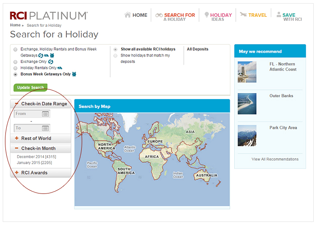Expand the Rest of World section

(x=17, y=138)
